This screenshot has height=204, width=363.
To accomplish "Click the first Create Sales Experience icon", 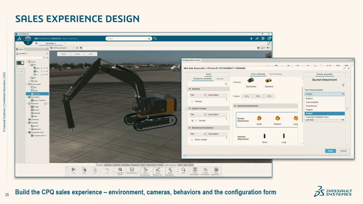I will pos(195,172).
